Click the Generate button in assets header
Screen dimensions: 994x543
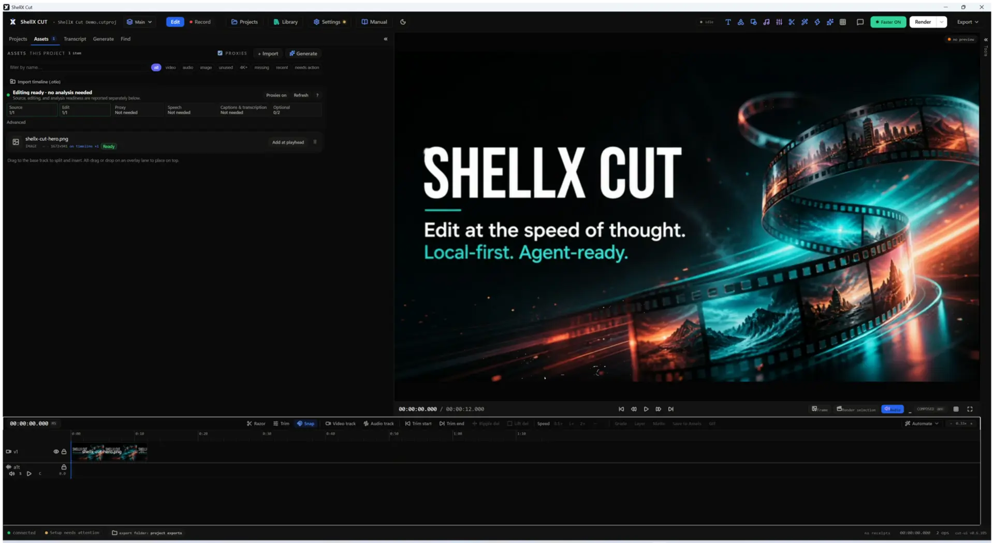(303, 53)
